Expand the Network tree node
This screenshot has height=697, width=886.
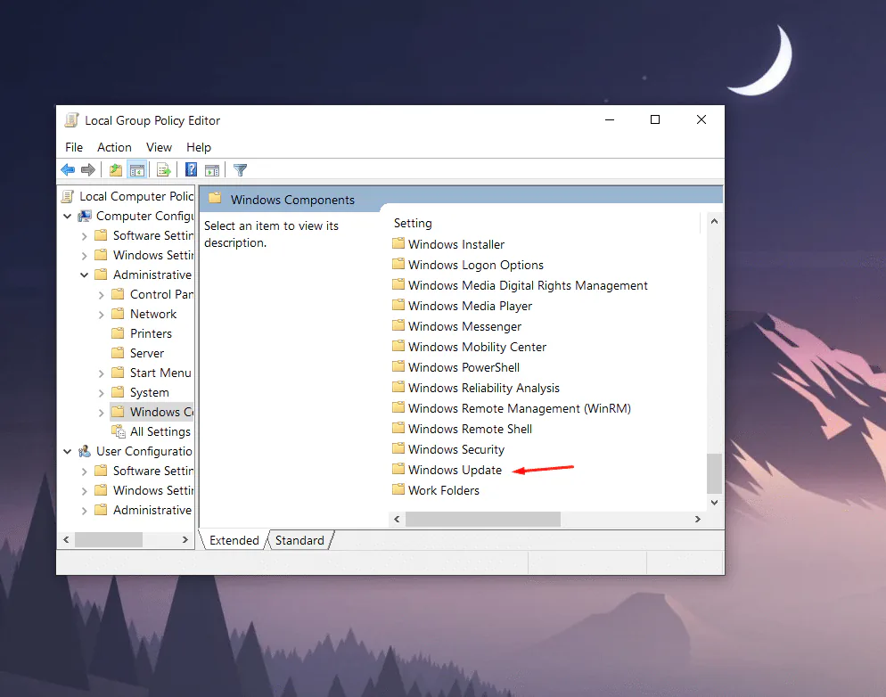[101, 315]
